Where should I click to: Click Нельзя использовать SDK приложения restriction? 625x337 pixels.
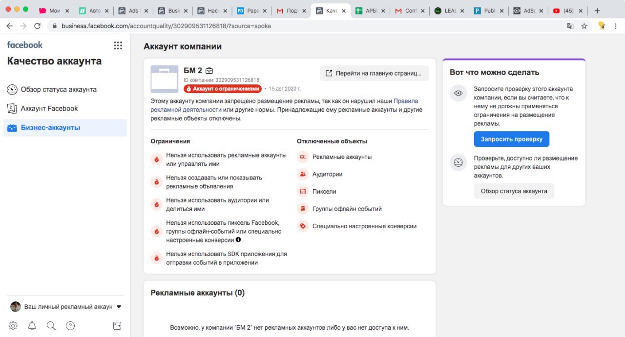227,258
